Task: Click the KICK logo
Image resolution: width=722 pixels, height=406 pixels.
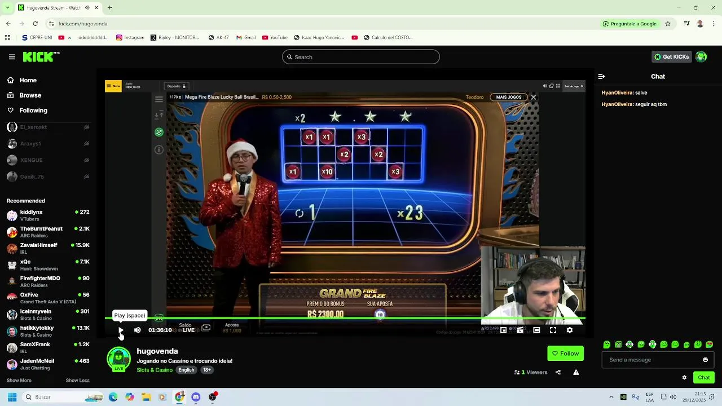Action: [x=41, y=56]
